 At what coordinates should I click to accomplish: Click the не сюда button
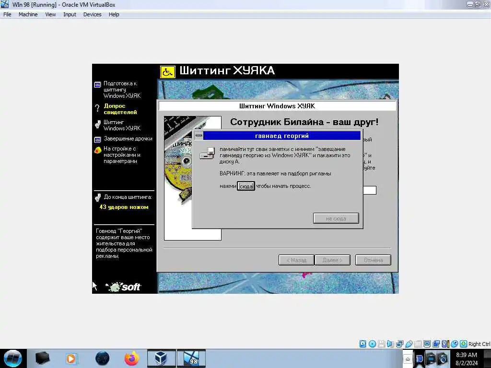336,218
